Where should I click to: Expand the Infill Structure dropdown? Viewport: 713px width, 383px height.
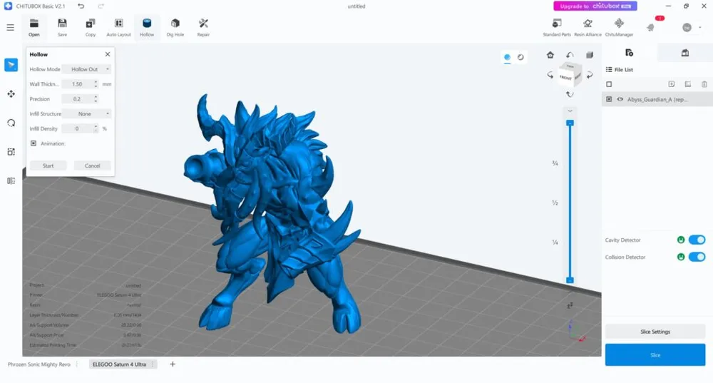pos(86,113)
